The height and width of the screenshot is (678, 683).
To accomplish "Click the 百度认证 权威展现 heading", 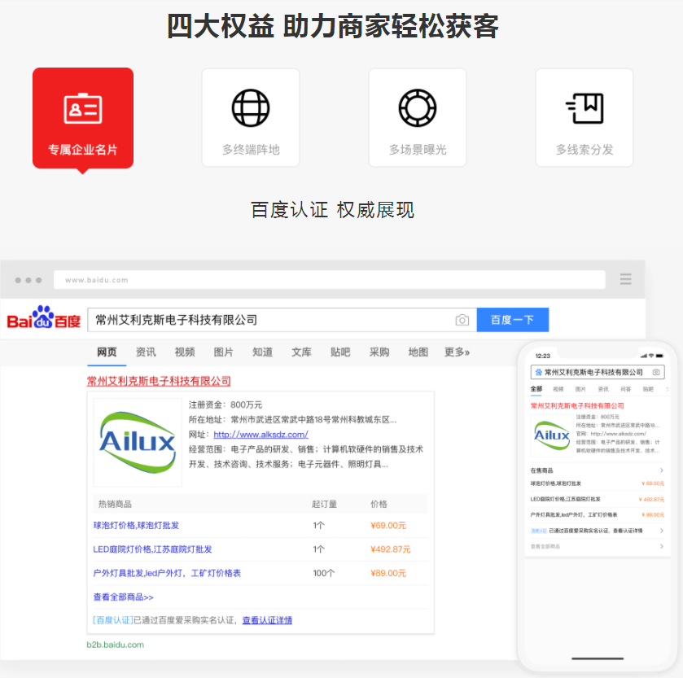I will tap(332, 210).
